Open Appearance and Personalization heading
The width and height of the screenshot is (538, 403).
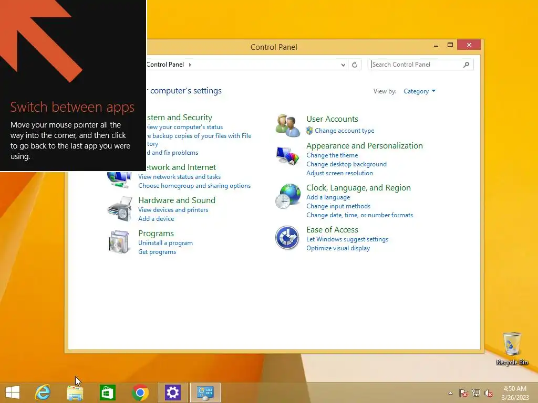pos(365,146)
